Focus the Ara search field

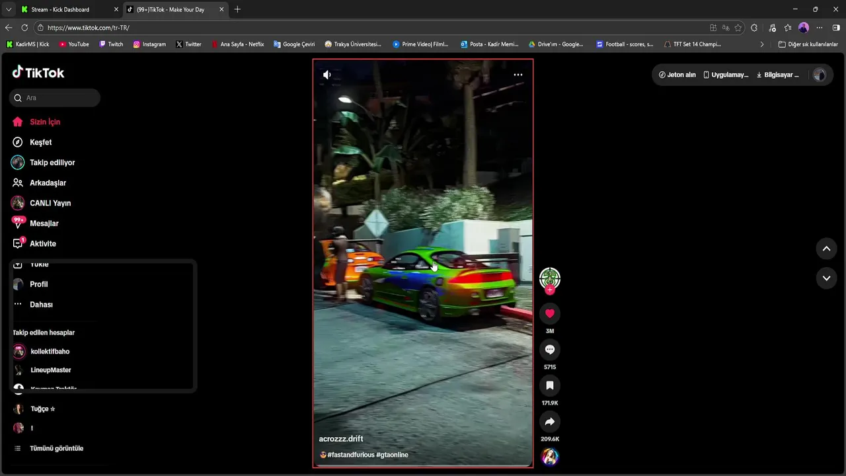(55, 98)
